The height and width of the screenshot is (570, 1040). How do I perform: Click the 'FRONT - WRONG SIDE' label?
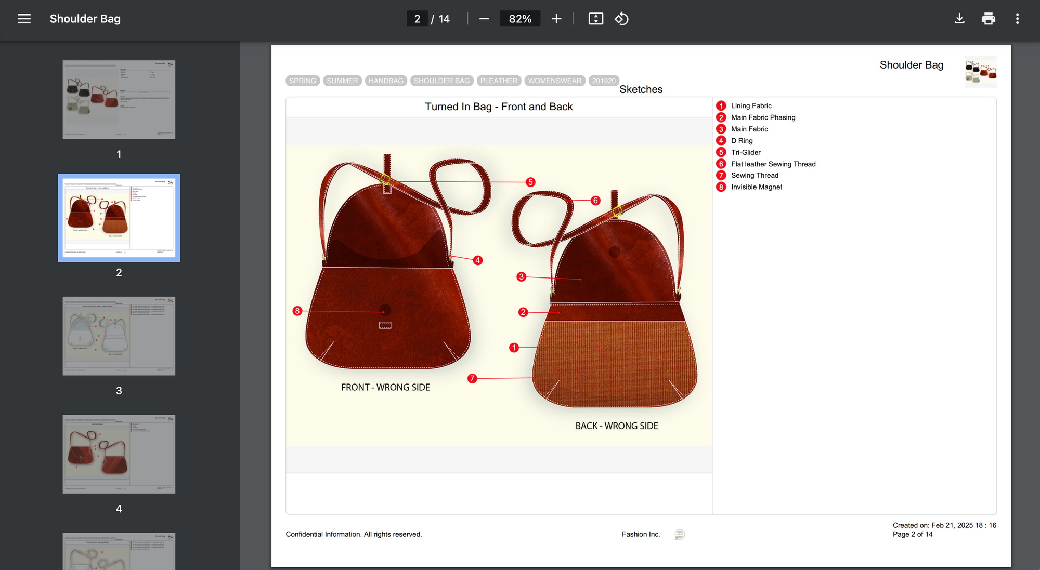pyautogui.click(x=385, y=387)
